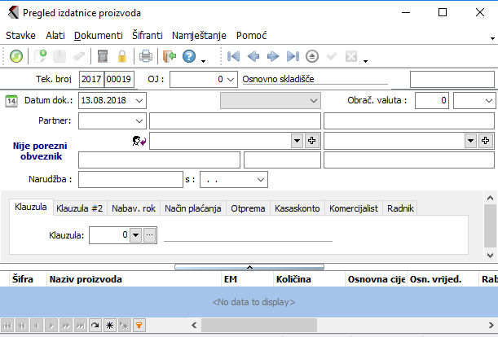Viewport: 498px width, 337px height.
Task: Open the OJ combo box dropdown
Action: pos(231,79)
